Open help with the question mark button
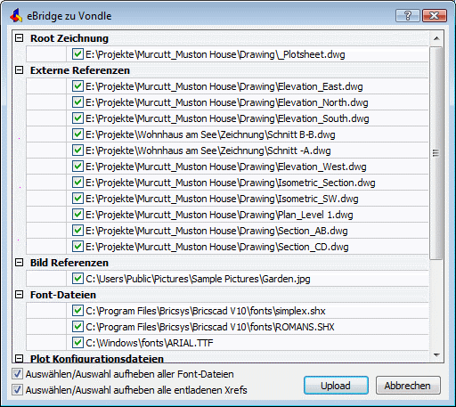Viewport: 456px width, 407px height. 408,15
